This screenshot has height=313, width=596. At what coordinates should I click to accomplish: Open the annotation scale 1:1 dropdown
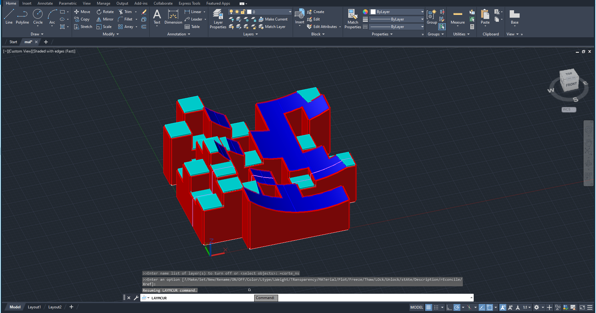527,307
